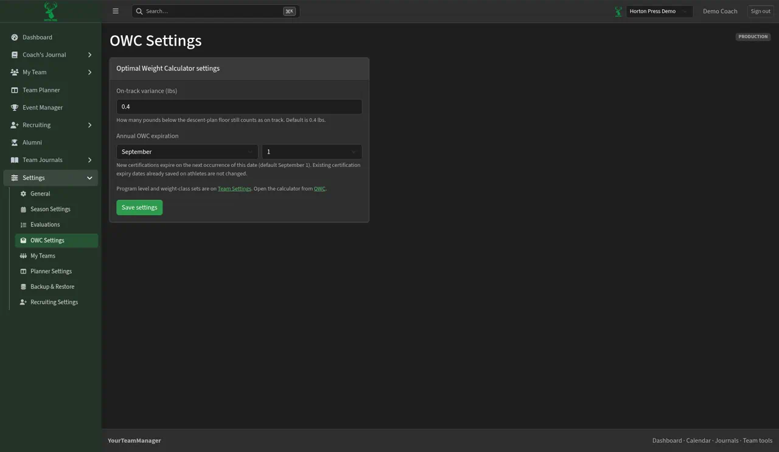Click the Backup & Restore database icon
This screenshot has width=779, height=452.
(x=23, y=287)
